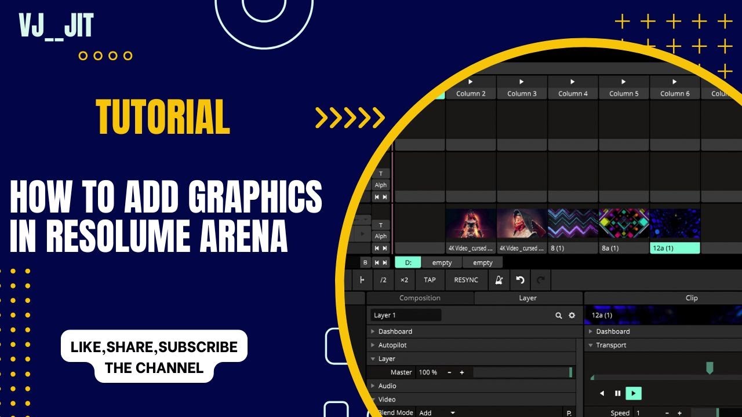Click the TAP tempo button
742x417 pixels.
click(430, 280)
